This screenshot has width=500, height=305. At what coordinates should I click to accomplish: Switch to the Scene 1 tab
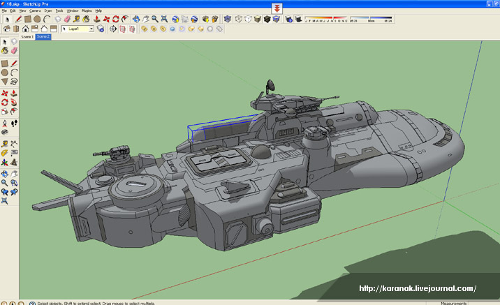click(x=27, y=36)
